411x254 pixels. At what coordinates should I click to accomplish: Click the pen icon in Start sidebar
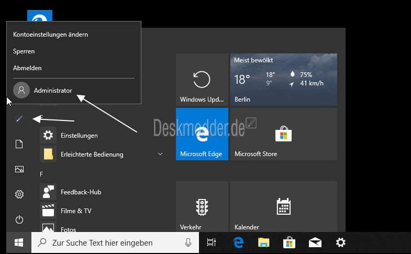point(19,119)
